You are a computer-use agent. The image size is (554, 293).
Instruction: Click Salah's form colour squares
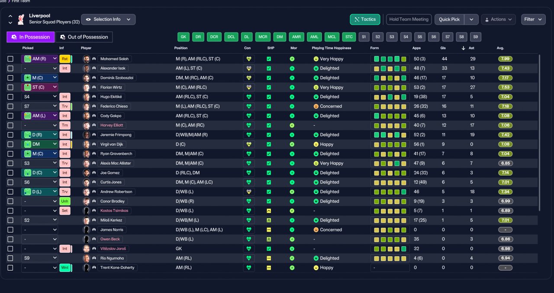(x=390, y=59)
